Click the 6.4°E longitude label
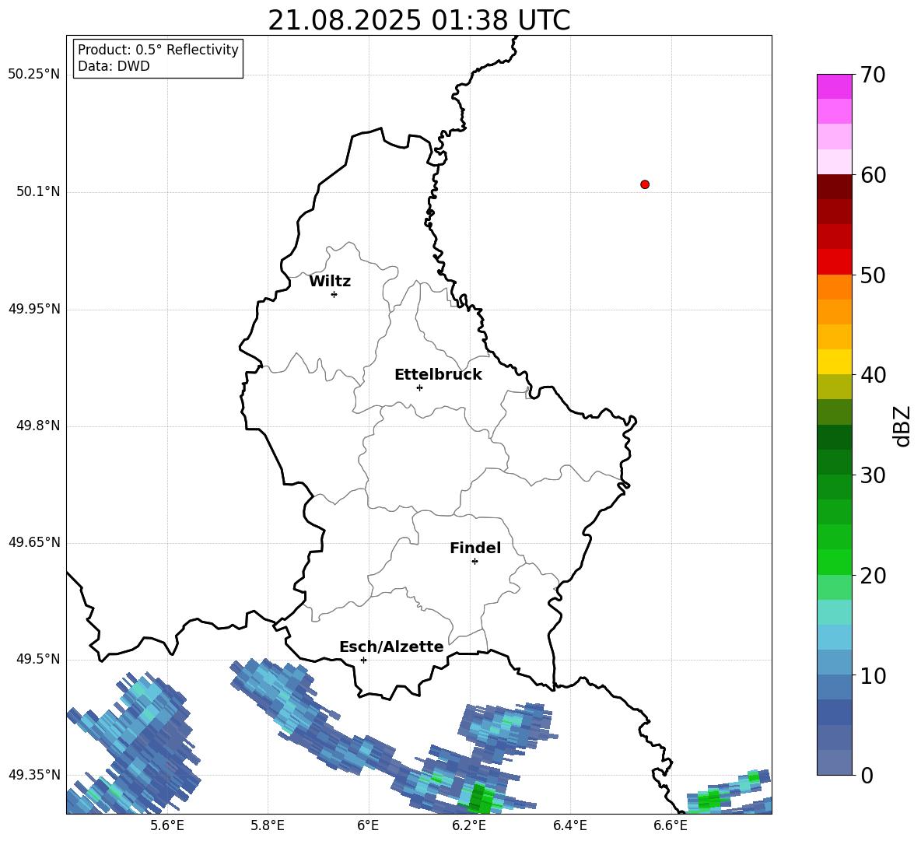 pos(569,825)
